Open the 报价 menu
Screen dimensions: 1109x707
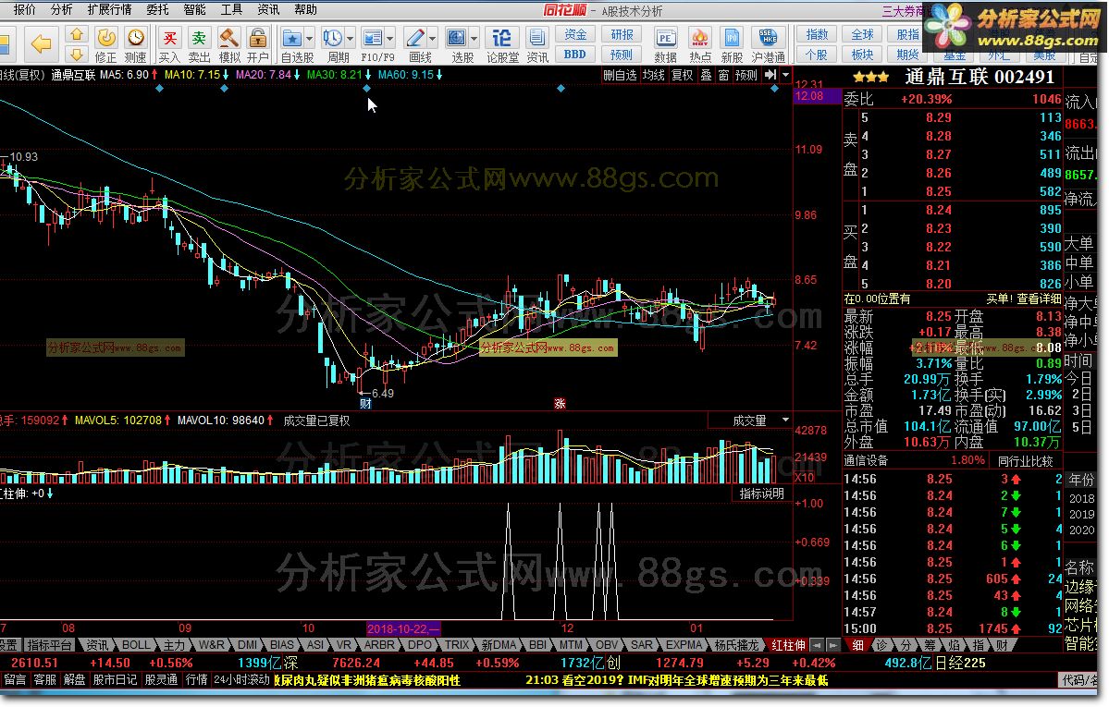coord(24,10)
